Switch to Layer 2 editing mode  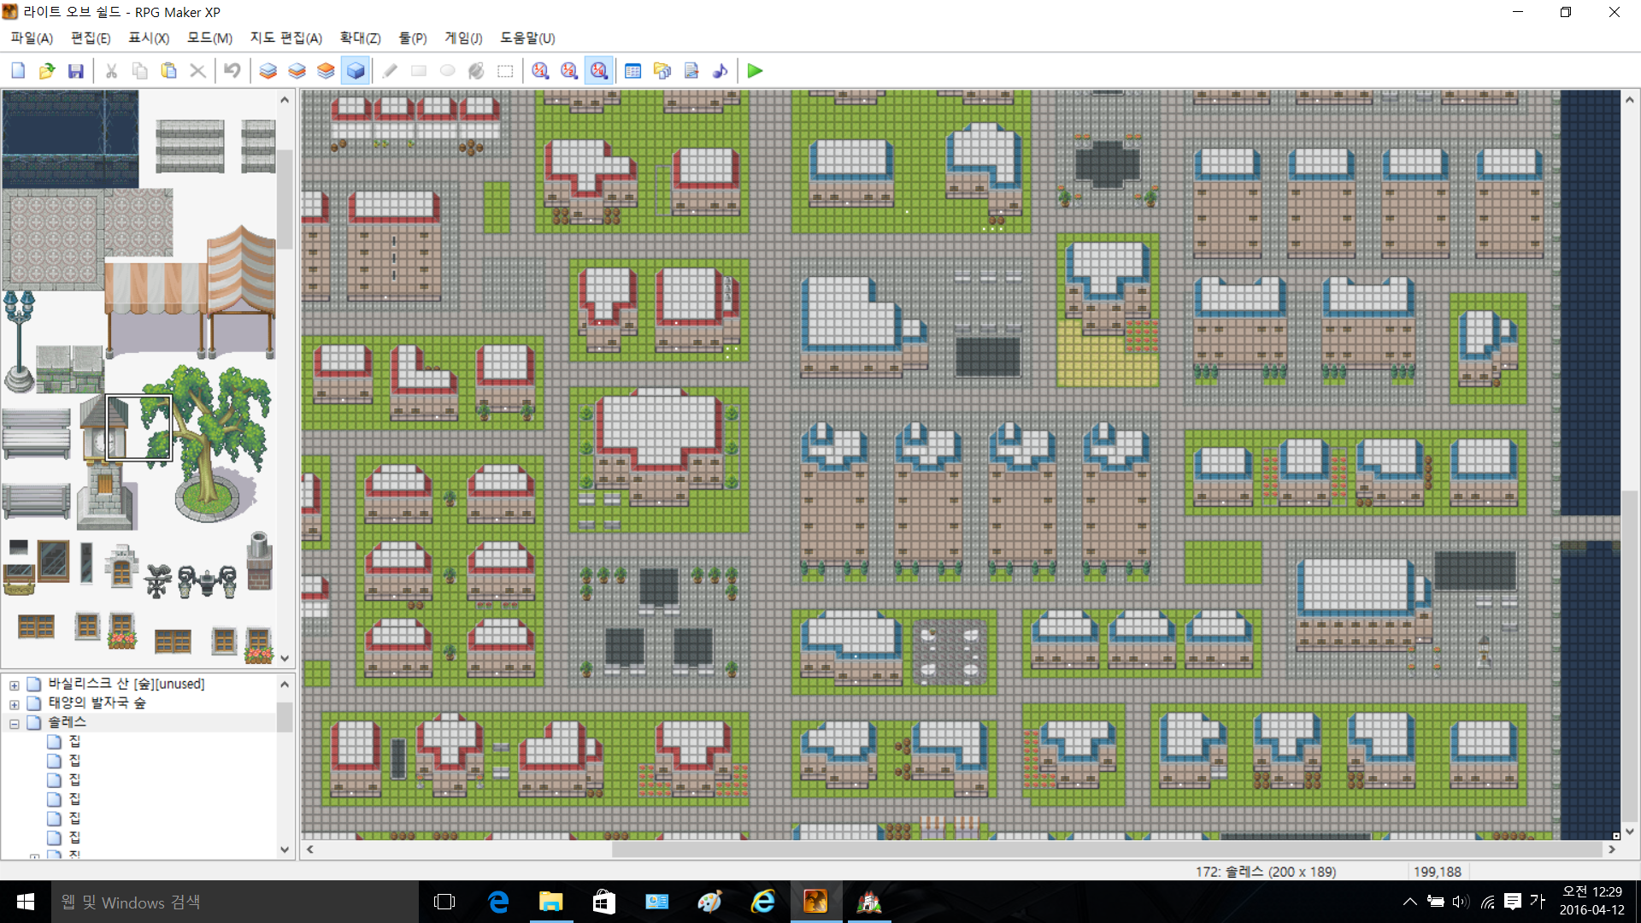pyautogui.click(x=297, y=71)
